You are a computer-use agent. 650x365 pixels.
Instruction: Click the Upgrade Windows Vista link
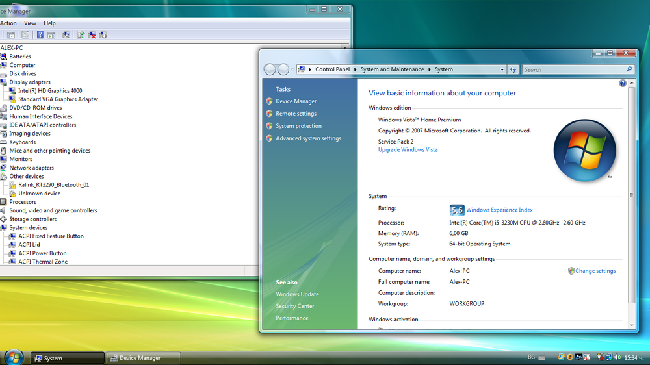[408, 150]
